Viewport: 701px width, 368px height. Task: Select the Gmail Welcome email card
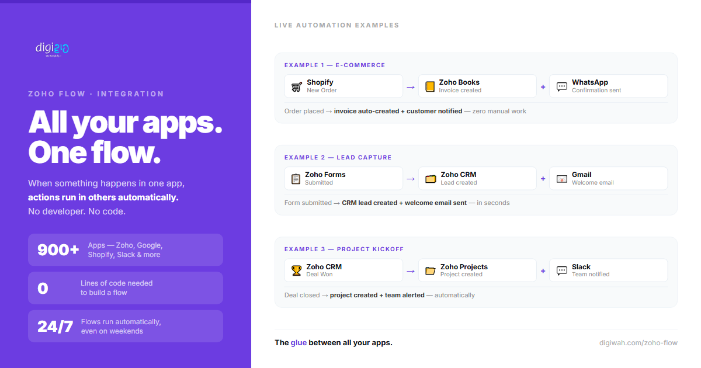(609, 178)
